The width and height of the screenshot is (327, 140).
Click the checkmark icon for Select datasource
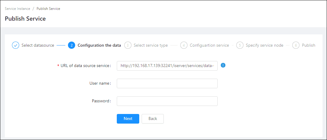pyautogui.click(x=16, y=45)
